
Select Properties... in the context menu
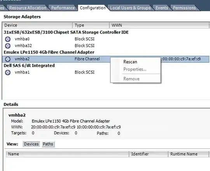(135, 69)
